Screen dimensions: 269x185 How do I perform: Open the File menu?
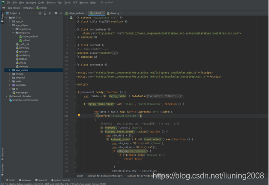tap(8, 2)
